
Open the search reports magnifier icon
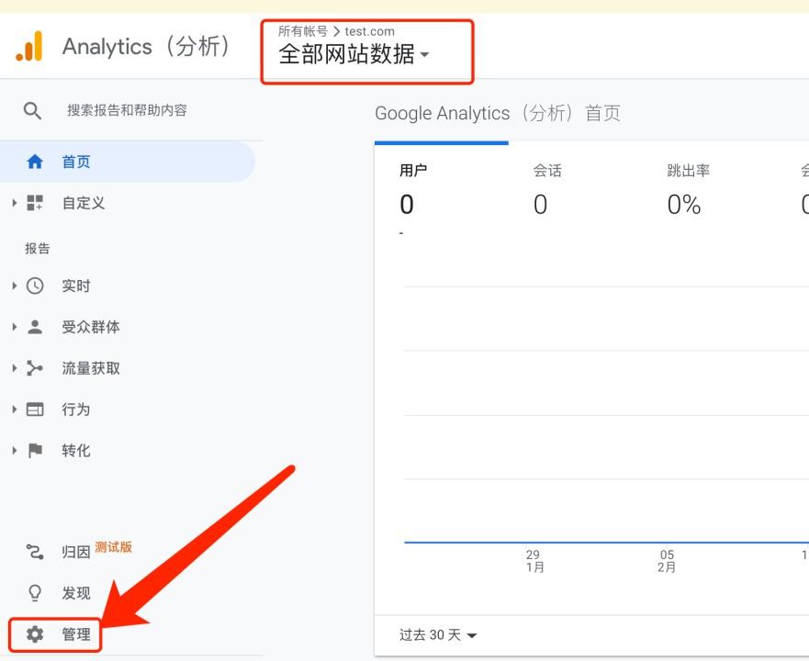click(x=33, y=109)
